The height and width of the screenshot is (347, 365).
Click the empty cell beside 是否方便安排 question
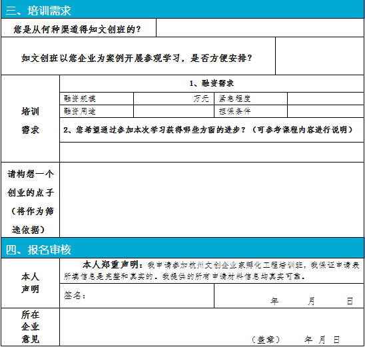click(320, 56)
